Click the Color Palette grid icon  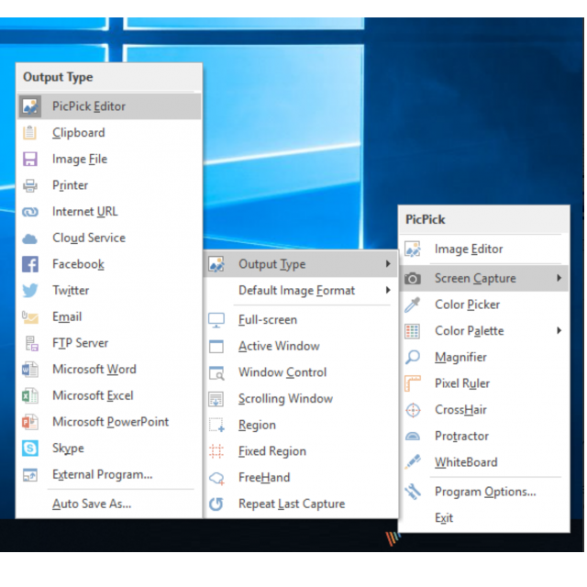coord(412,331)
